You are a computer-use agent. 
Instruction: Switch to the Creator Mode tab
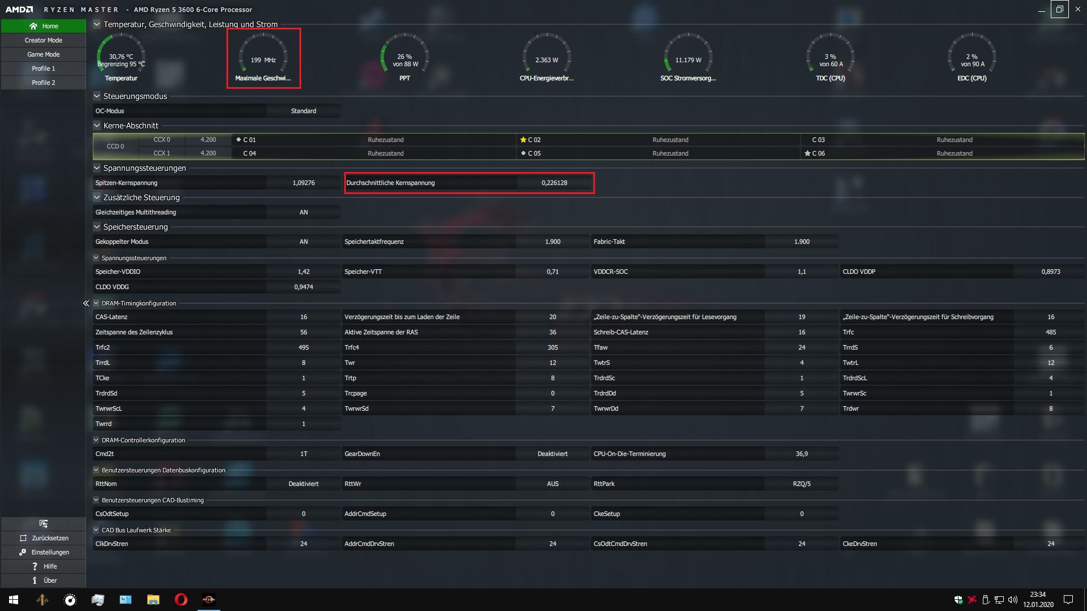click(44, 40)
